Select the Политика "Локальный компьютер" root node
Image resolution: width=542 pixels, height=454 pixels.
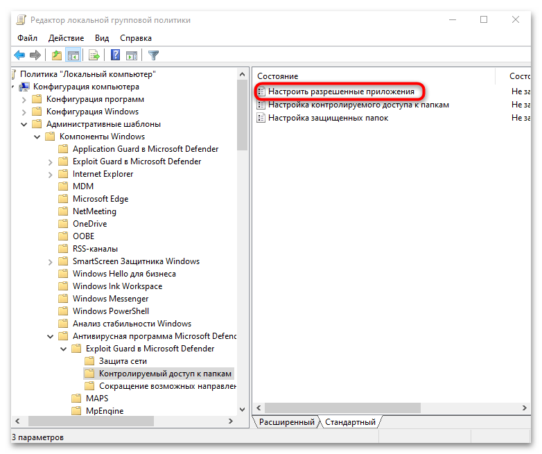pyautogui.click(x=88, y=74)
